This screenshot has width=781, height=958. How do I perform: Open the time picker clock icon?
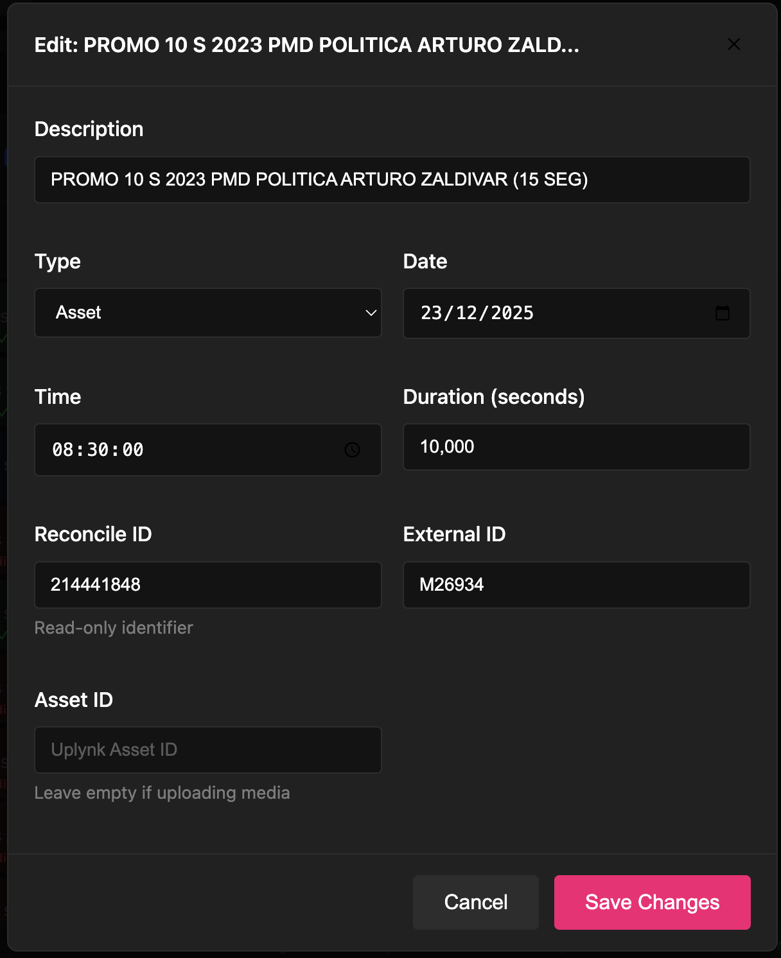click(x=352, y=449)
